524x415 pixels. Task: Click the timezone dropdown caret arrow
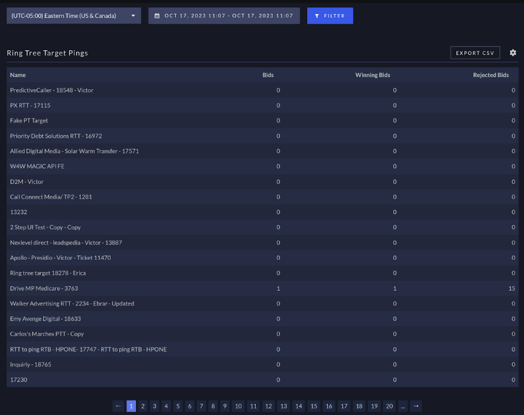point(134,15)
